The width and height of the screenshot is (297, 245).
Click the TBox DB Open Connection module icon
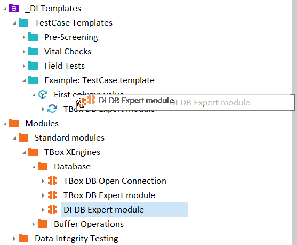52,181
